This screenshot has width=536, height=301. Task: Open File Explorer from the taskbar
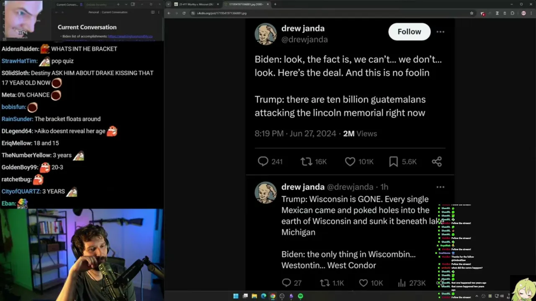point(254,296)
